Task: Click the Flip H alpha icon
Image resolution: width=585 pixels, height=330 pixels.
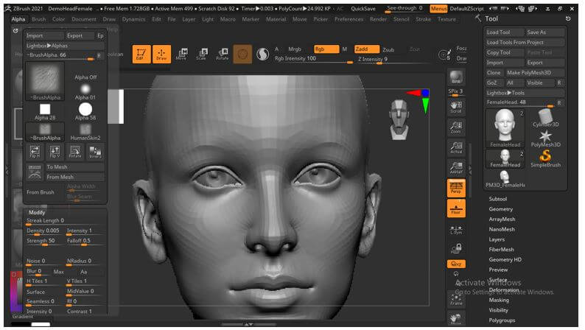Action: click(x=35, y=152)
